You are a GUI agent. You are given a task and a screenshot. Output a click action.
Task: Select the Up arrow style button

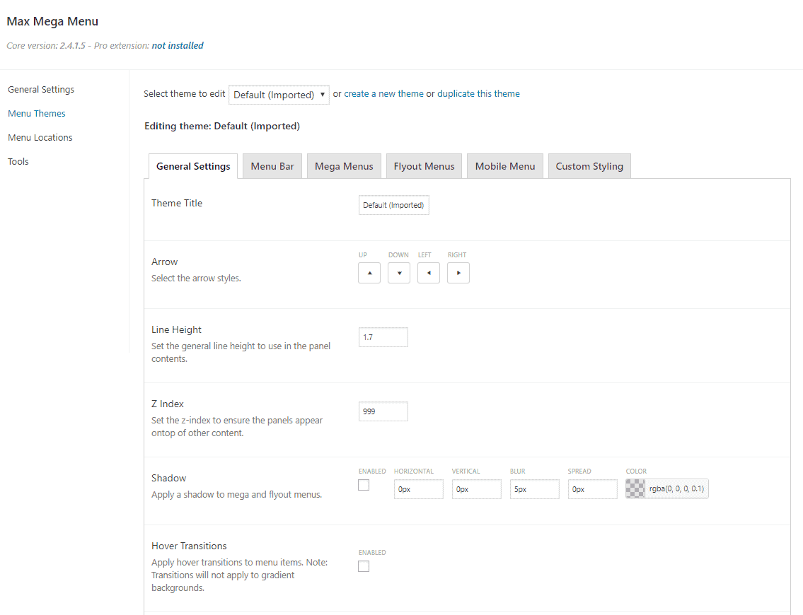[369, 273]
